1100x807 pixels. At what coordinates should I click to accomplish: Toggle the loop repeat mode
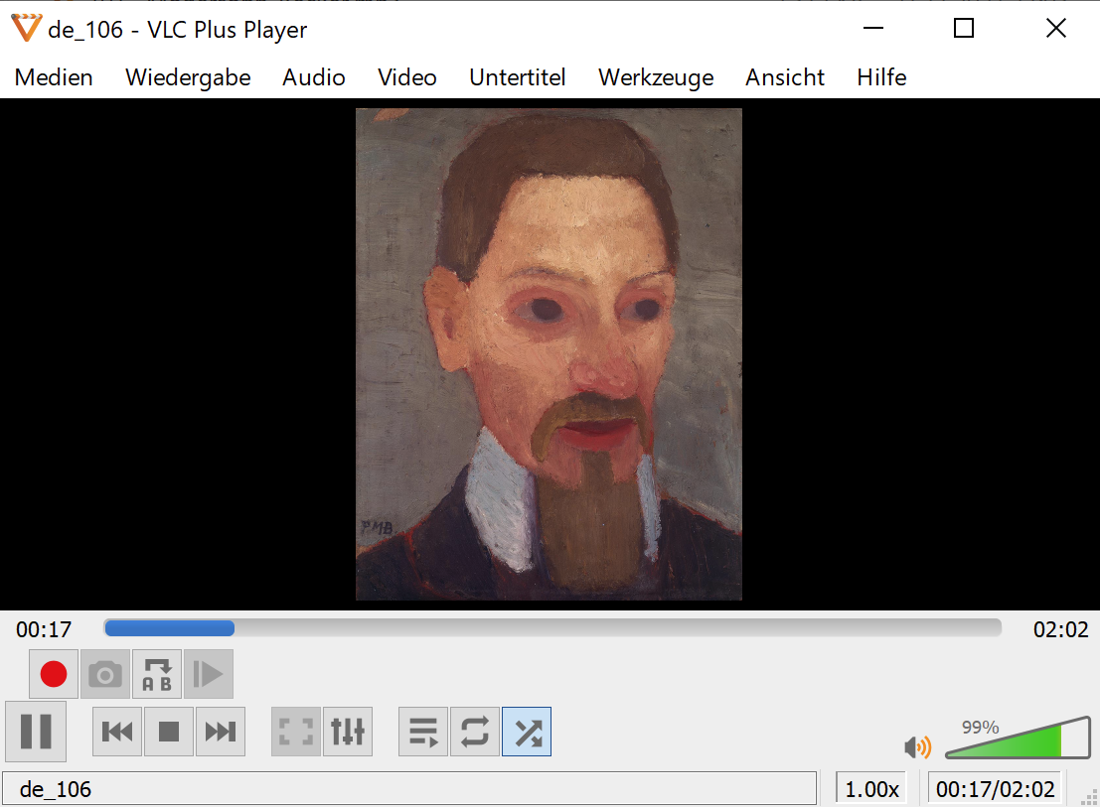point(475,733)
